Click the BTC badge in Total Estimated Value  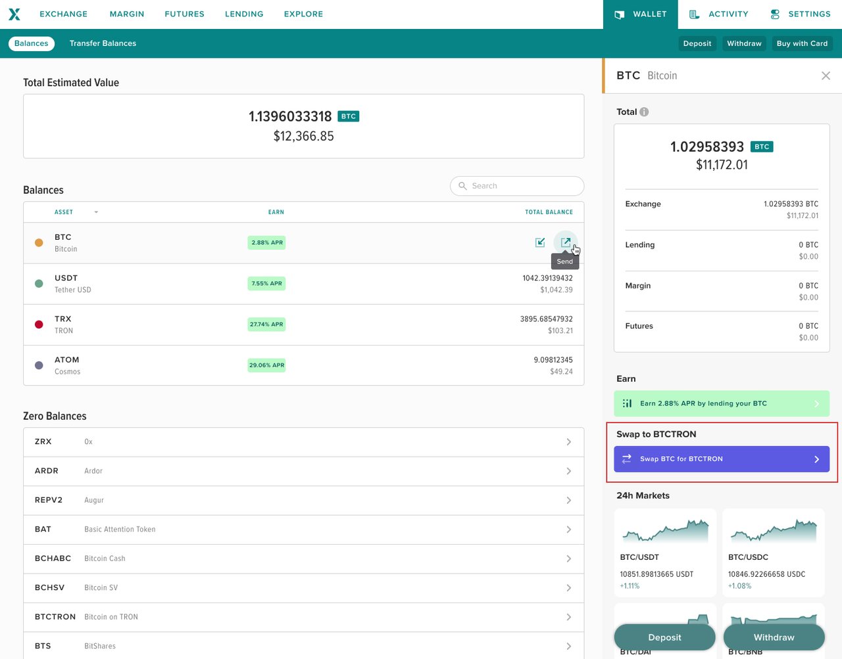tap(349, 116)
